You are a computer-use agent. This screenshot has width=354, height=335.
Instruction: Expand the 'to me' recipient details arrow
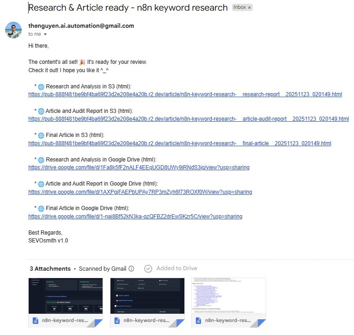click(x=45, y=34)
